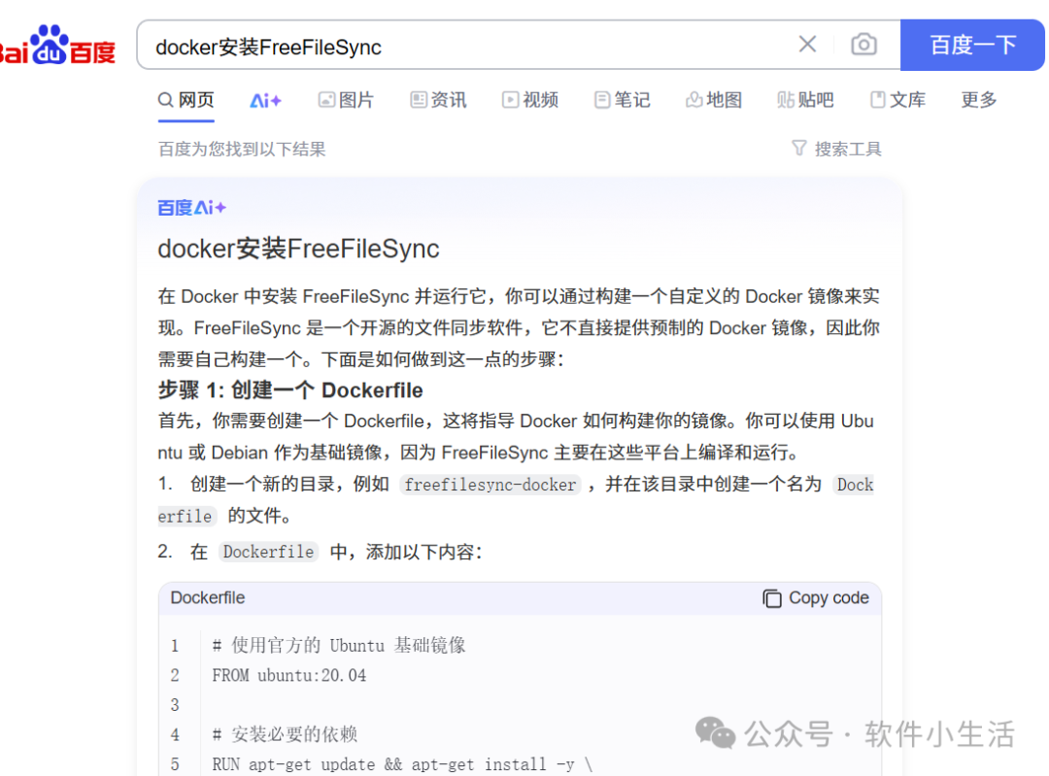
Task: Click the comment 使用官方的 Ubuntu 基础镜像
Action: pyautogui.click(x=339, y=646)
